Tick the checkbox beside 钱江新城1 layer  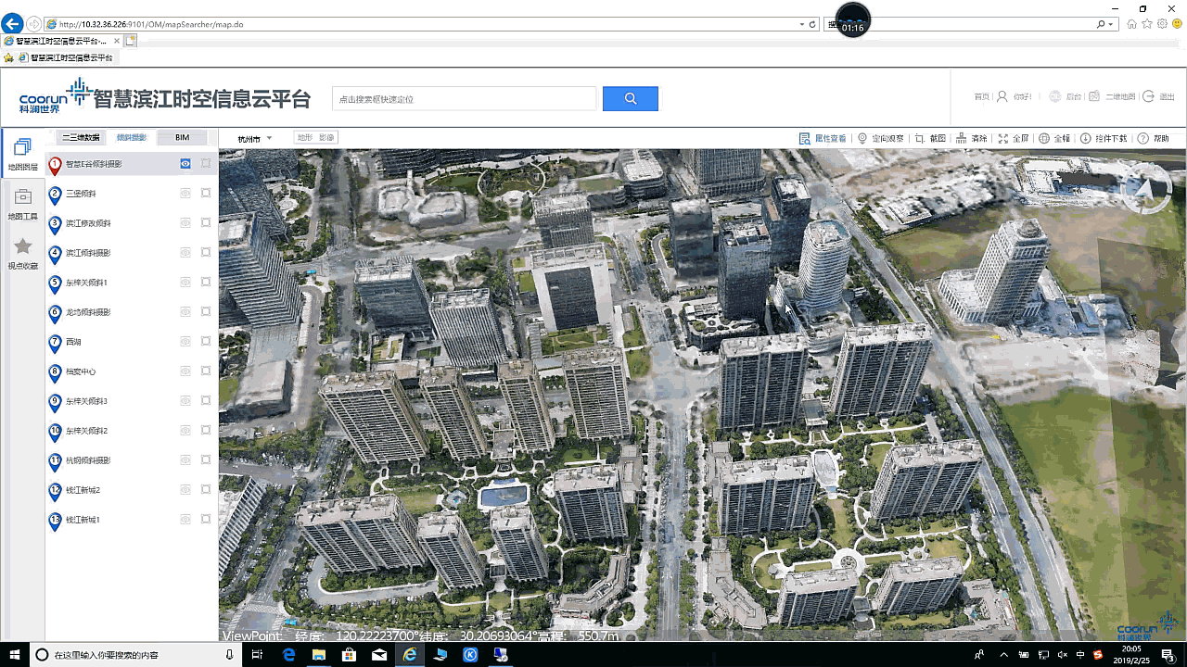pos(206,520)
